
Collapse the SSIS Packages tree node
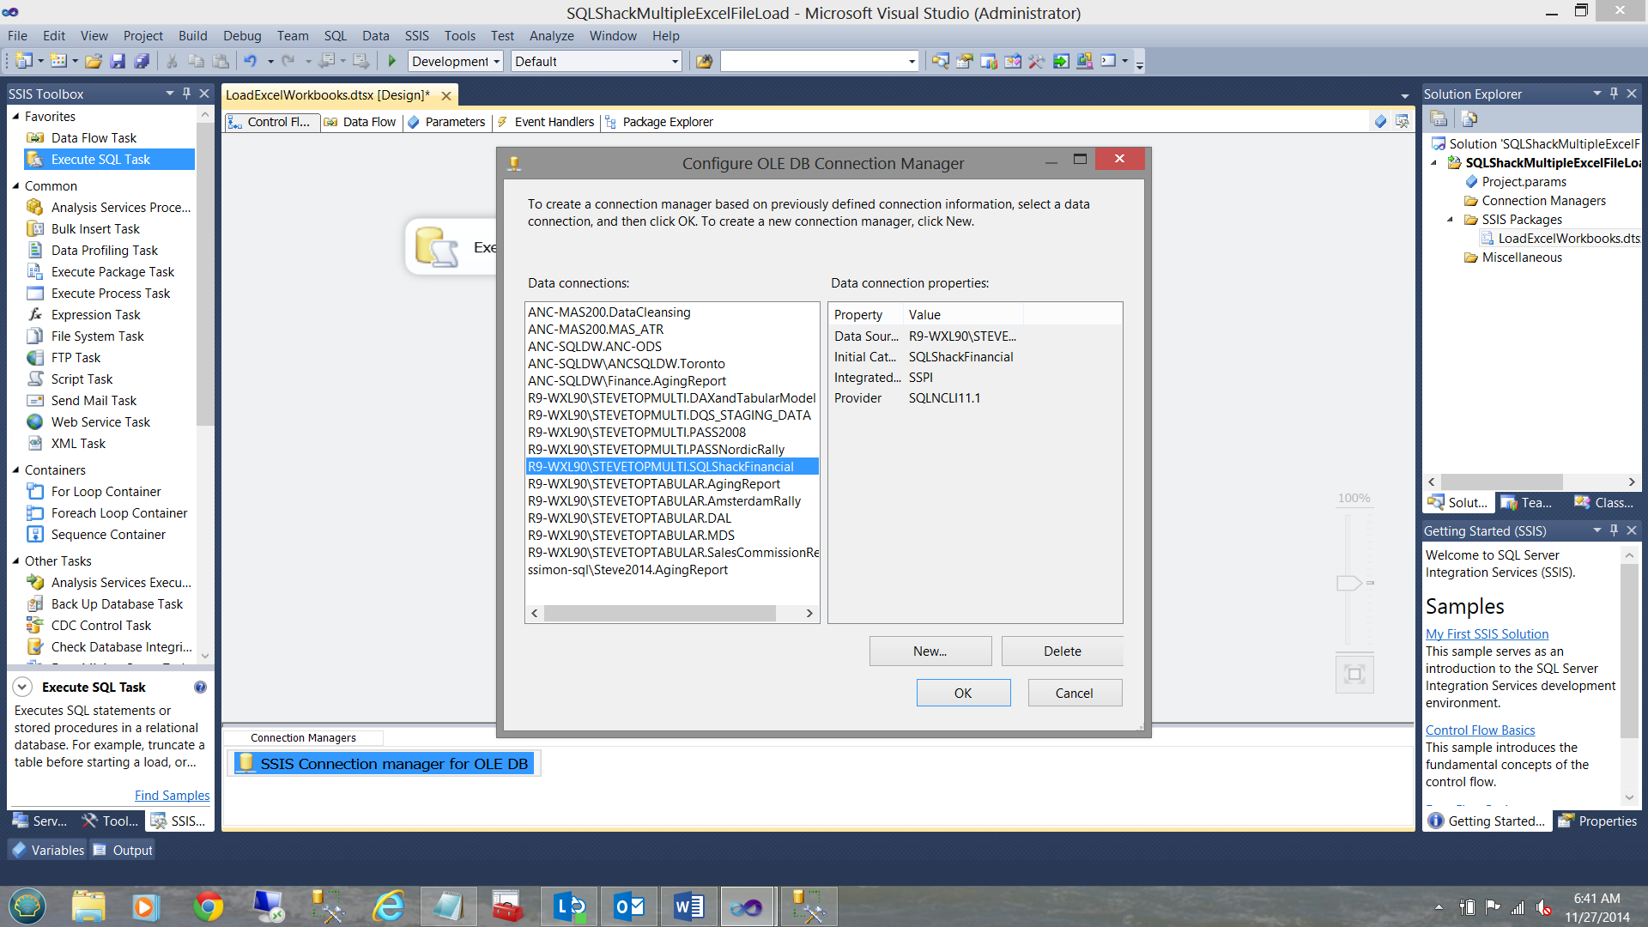pos(1451,220)
